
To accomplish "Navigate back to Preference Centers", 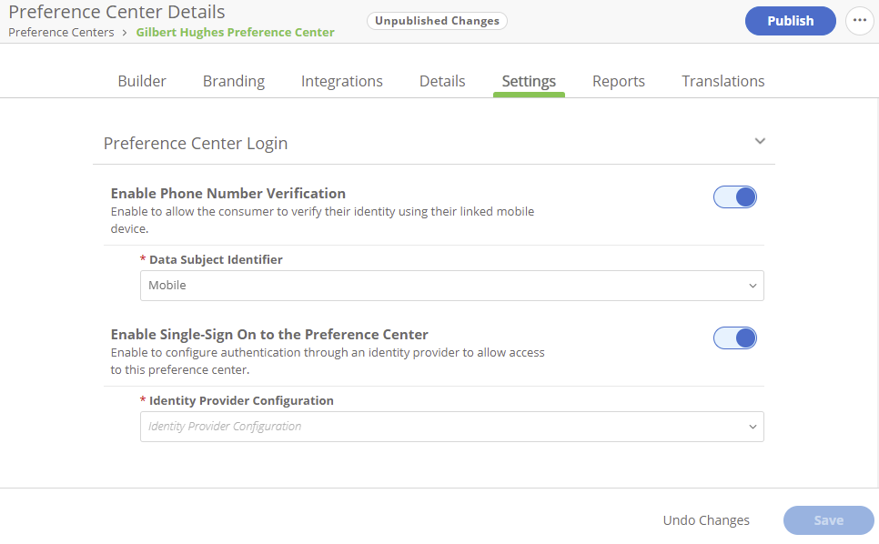I will coord(61,32).
